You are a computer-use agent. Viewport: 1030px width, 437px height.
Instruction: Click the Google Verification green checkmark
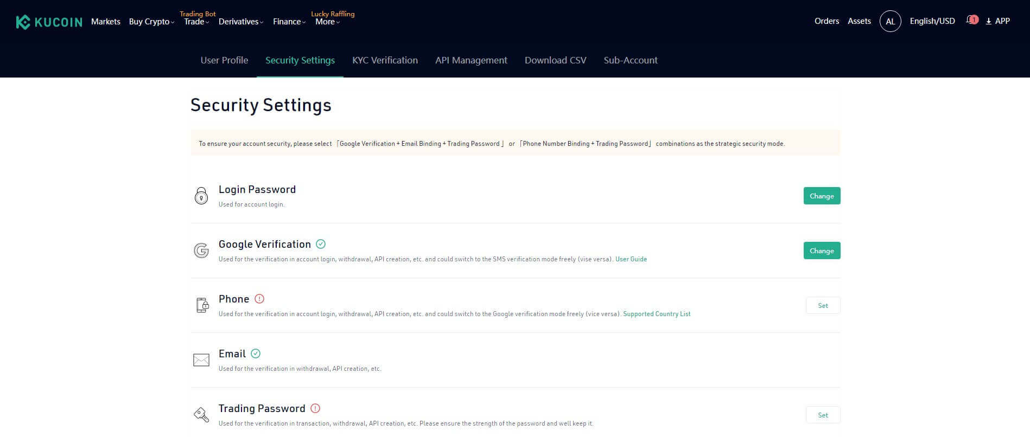click(321, 244)
